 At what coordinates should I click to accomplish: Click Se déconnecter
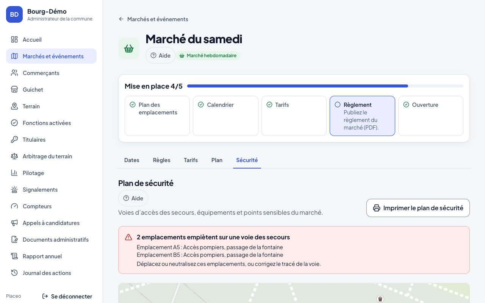click(x=67, y=296)
